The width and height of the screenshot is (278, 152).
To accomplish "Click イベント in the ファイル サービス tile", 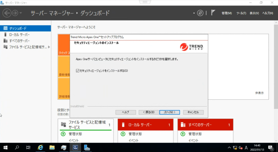I will tap(74, 141).
